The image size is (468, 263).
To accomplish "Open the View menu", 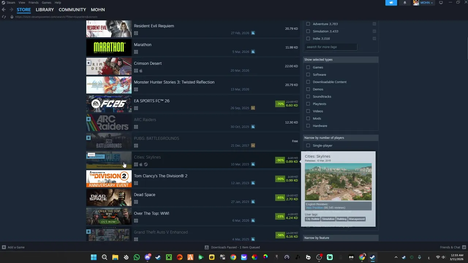I will (x=22, y=3).
